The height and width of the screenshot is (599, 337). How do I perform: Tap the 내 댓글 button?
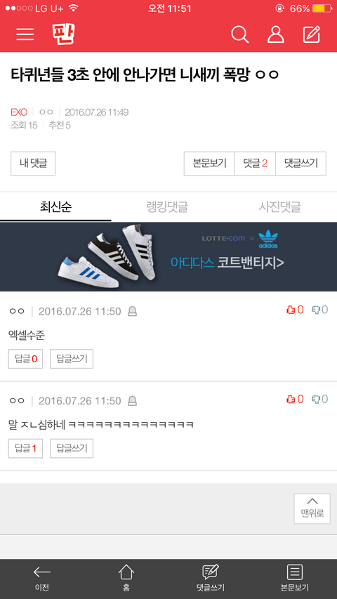tap(33, 164)
